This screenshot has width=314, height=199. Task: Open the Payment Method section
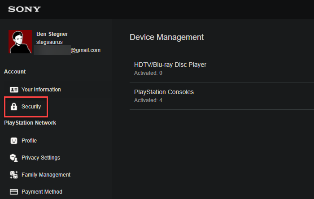[x=42, y=192]
